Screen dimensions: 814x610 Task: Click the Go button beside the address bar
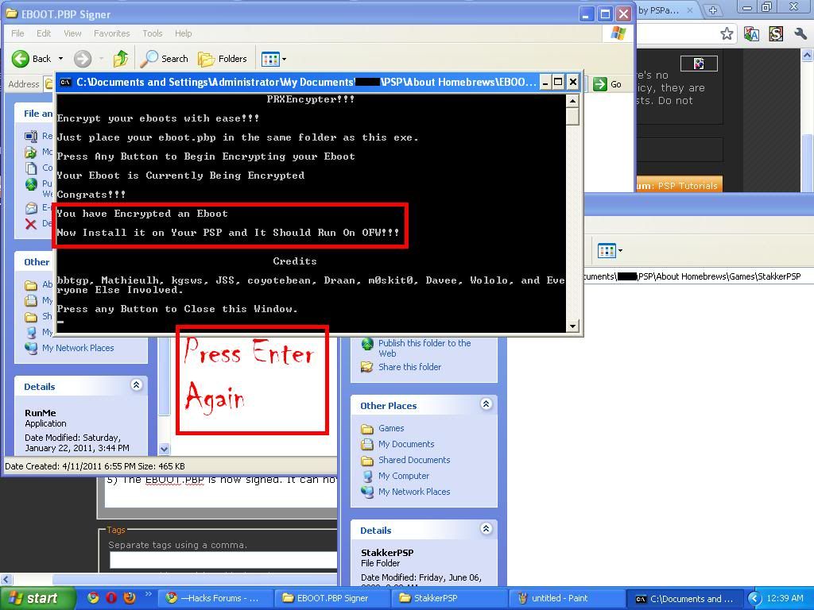(x=607, y=84)
